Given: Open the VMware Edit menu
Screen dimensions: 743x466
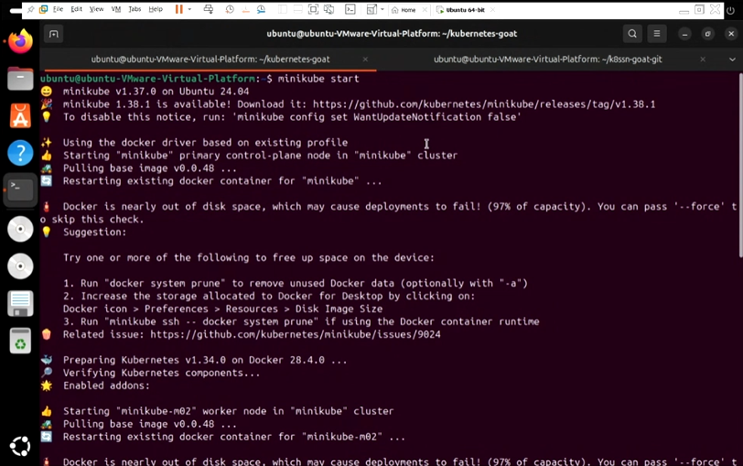Looking at the screenshot, I should (x=76, y=9).
